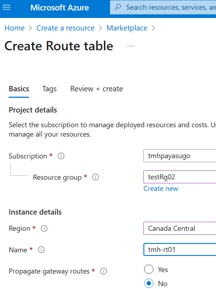Image resolution: width=216 pixels, height=289 pixels.
Task: Show Resource group info icon
Action: 96,177
